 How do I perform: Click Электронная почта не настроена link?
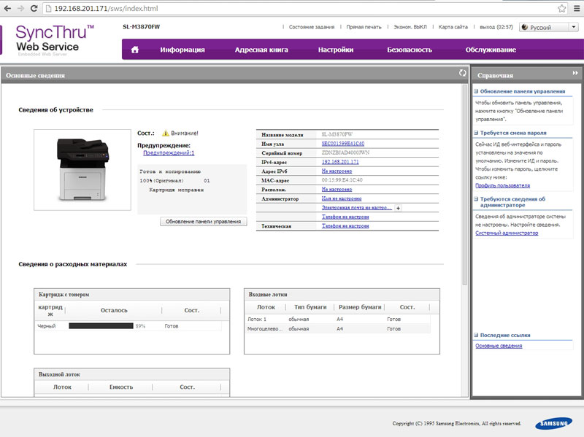tap(357, 208)
